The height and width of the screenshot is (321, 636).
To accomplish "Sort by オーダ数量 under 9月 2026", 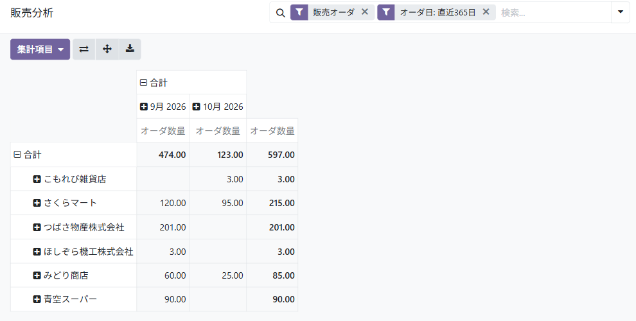I will (x=163, y=131).
